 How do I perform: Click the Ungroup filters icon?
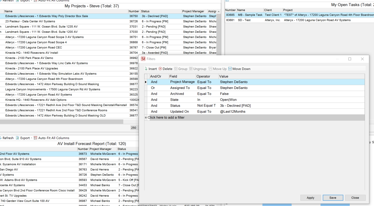[191, 69]
